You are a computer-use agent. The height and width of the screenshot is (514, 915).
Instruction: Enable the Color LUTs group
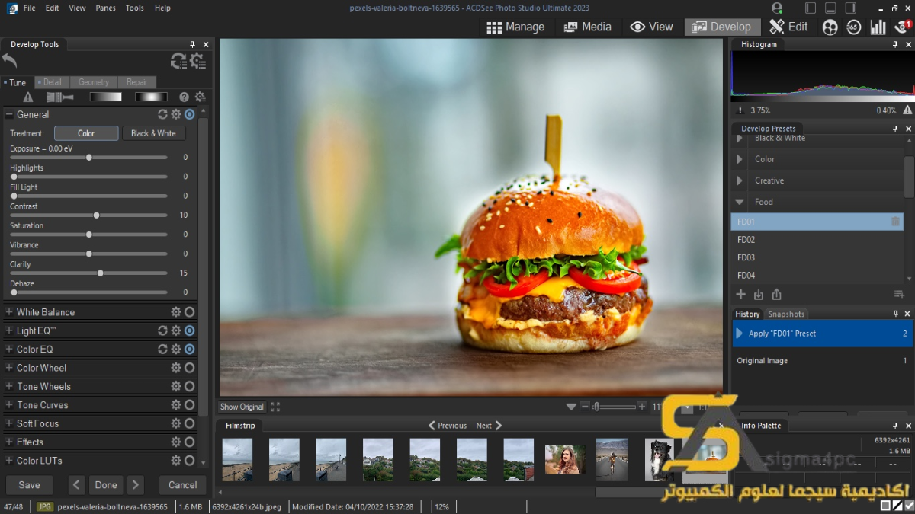click(x=190, y=460)
